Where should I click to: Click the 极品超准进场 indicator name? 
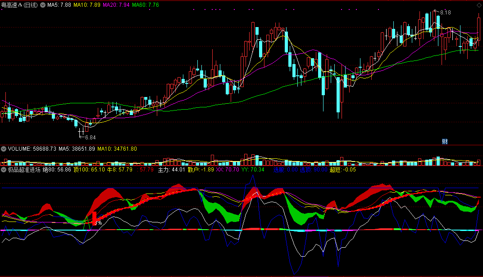tap(24, 170)
